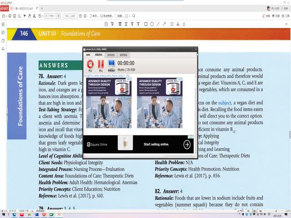The width and height of the screenshot is (291, 218).
Task: Click the monitor screen capture icon
Action: pyautogui.click(x=111, y=64)
